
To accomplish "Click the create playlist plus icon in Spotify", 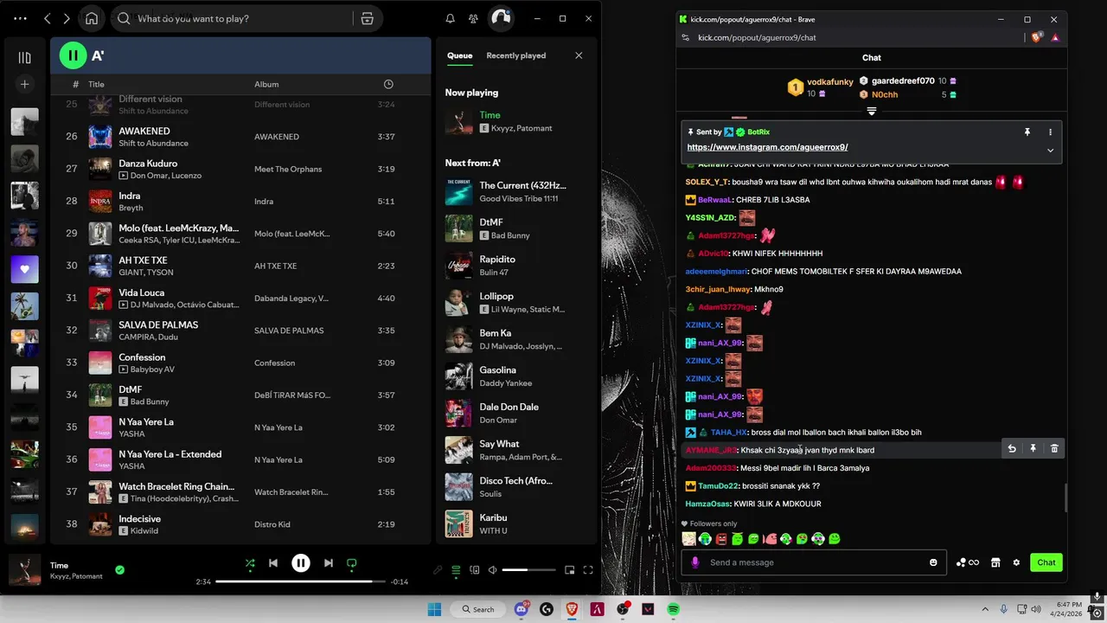I will 24,84.
